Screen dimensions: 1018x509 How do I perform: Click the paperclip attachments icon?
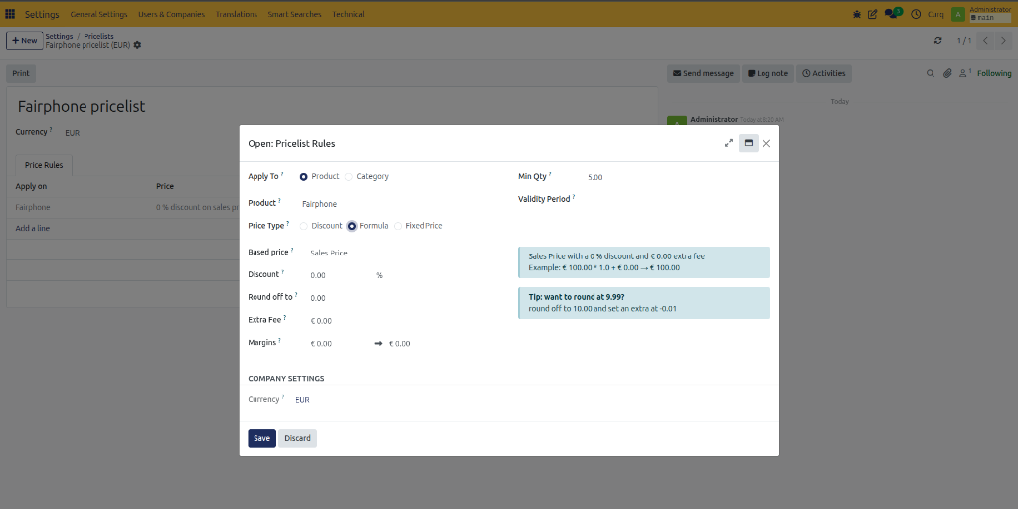[x=947, y=73]
